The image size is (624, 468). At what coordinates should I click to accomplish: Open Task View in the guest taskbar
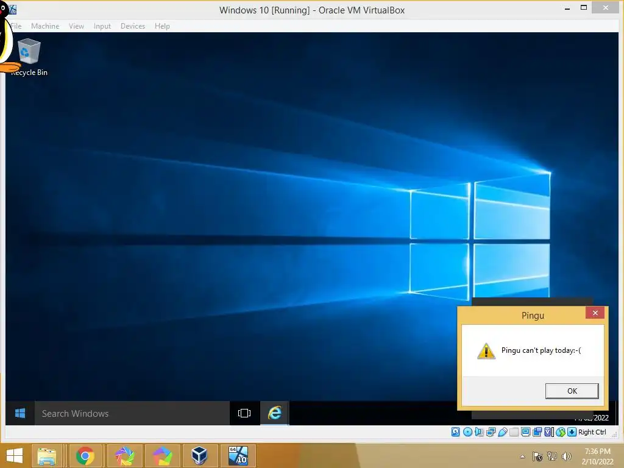tap(244, 413)
